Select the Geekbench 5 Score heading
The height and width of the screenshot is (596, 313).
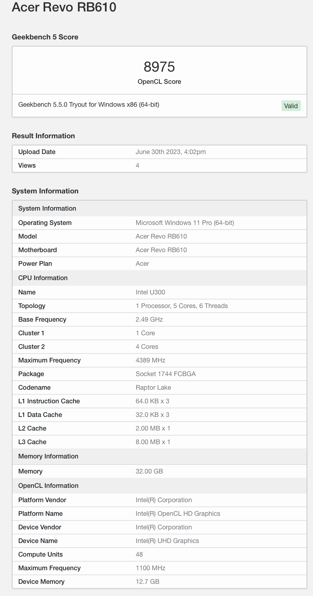coord(45,37)
